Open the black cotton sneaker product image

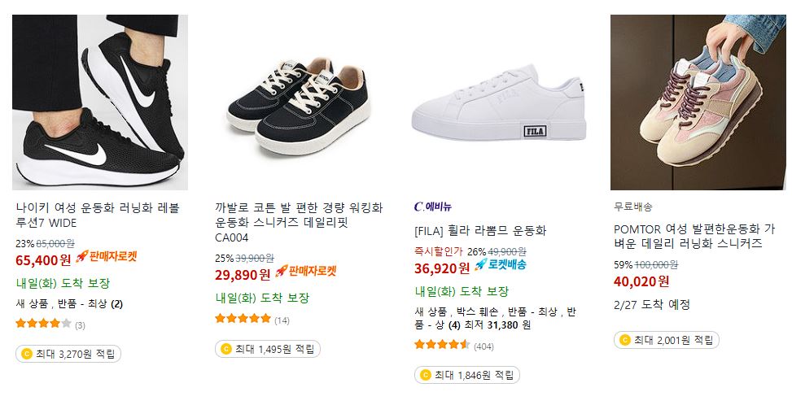point(299,102)
